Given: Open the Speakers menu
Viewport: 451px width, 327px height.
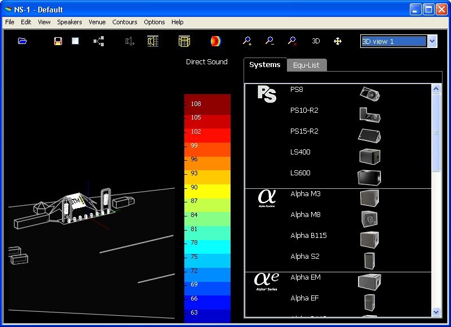Looking at the screenshot, I should [x=69, y=22].
